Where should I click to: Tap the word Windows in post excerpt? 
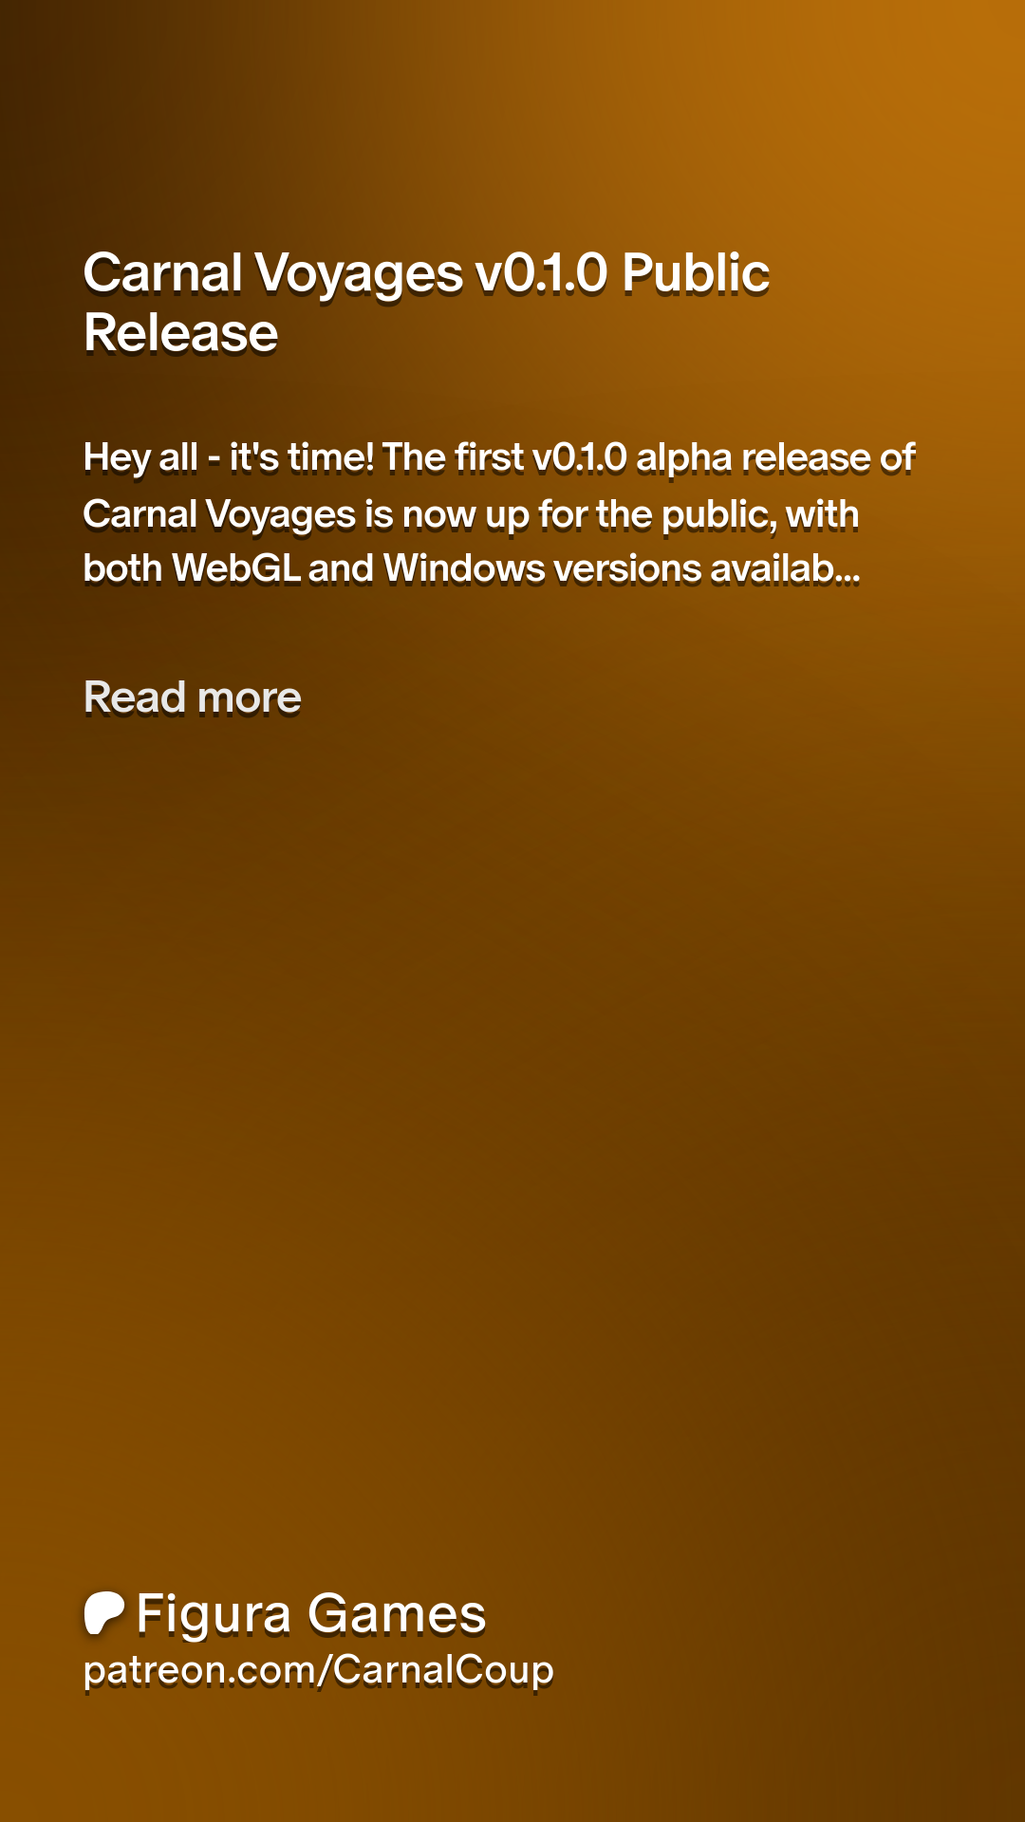(x=464, y=569)
